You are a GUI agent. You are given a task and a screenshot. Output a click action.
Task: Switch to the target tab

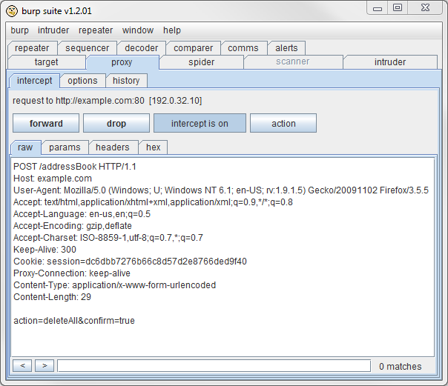coord(46,62)
